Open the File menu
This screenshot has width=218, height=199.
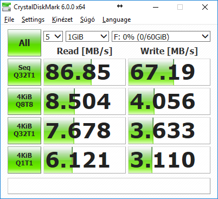click(x=9, y=20)
